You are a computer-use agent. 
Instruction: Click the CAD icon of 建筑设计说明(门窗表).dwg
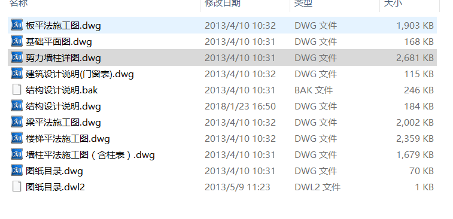tap(17, 73)
